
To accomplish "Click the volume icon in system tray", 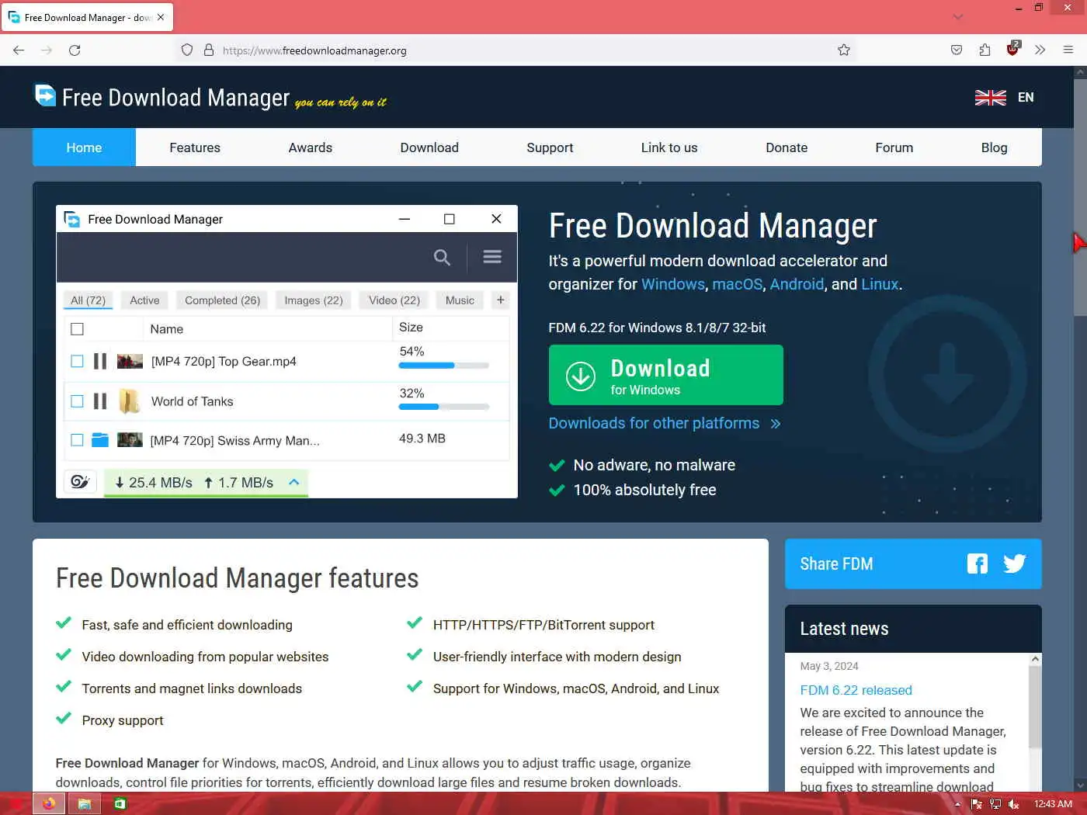I will 1013,804.
